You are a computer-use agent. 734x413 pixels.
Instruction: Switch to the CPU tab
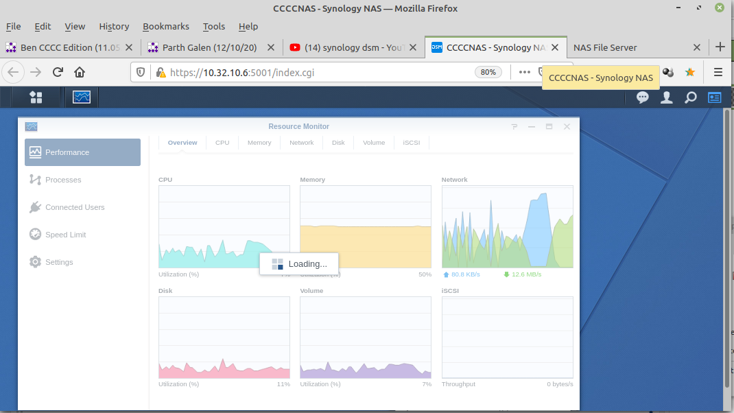(x=222, y=143)
